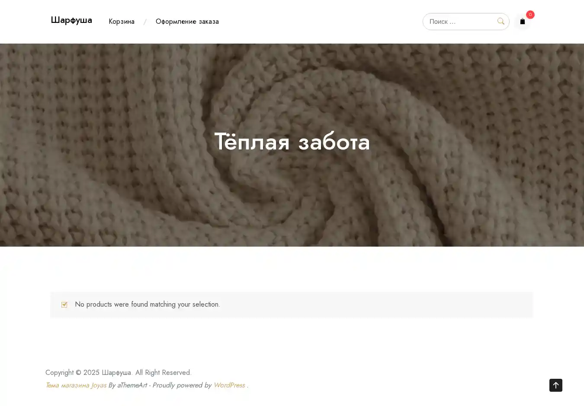Open the WordPress footer link
Image resolution: width=584 pixels, height=406 pixels.
pyautogui.click(x=229, y=385)
